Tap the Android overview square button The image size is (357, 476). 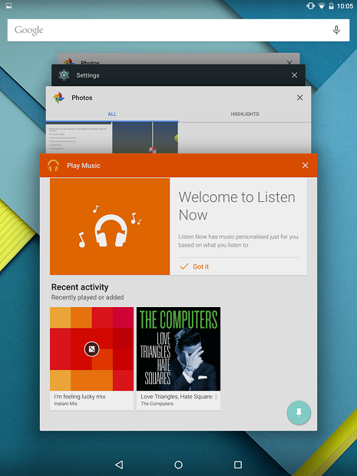click(x=238, y=464)
